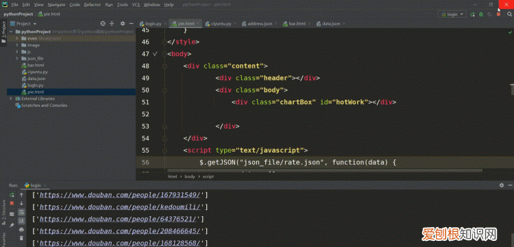Expand the even folder

16,38
